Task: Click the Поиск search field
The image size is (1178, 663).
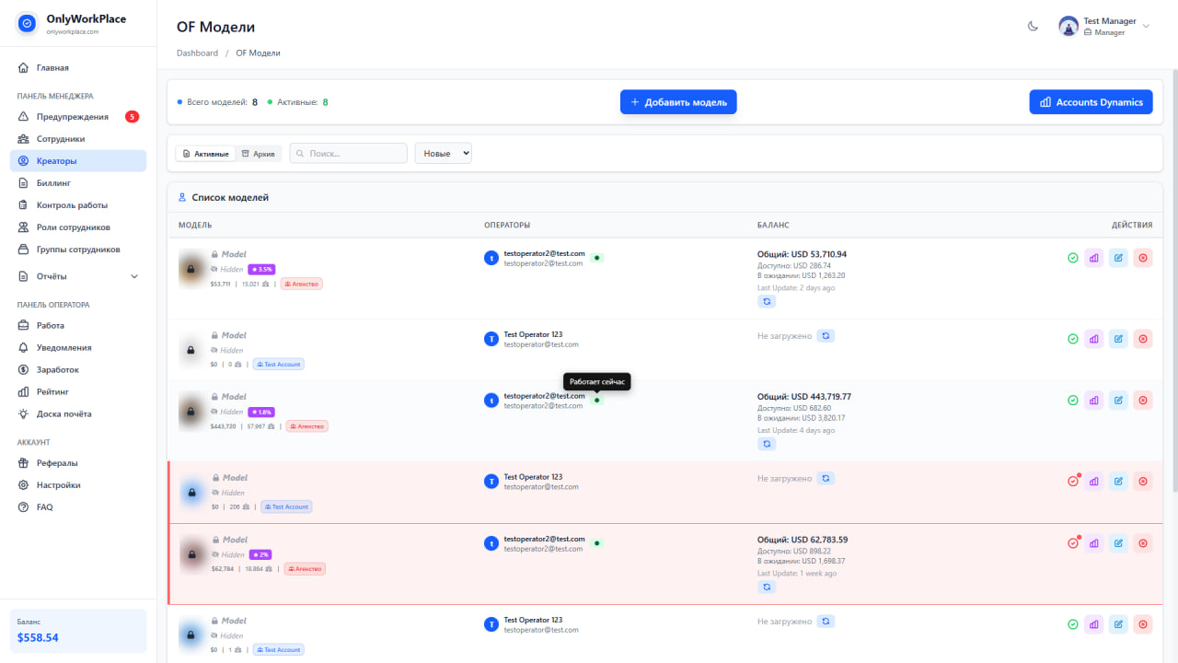Action: (348, 153)
